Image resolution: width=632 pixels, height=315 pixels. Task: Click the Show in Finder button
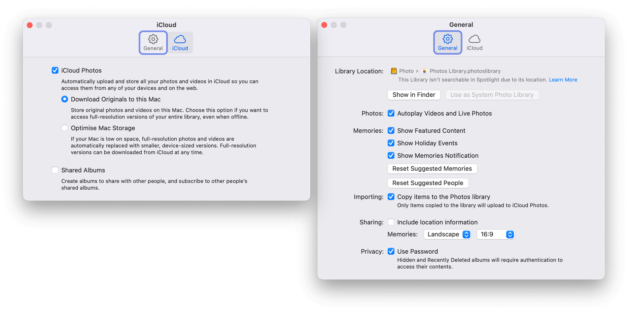[414, 95]
